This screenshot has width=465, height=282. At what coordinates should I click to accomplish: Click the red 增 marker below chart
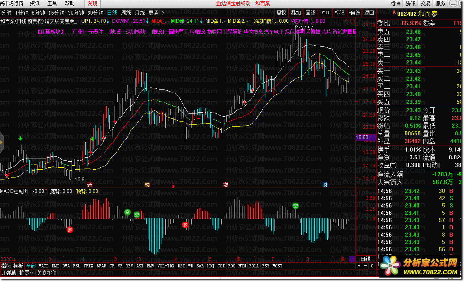pyautogui.click(x=226, y=185)
